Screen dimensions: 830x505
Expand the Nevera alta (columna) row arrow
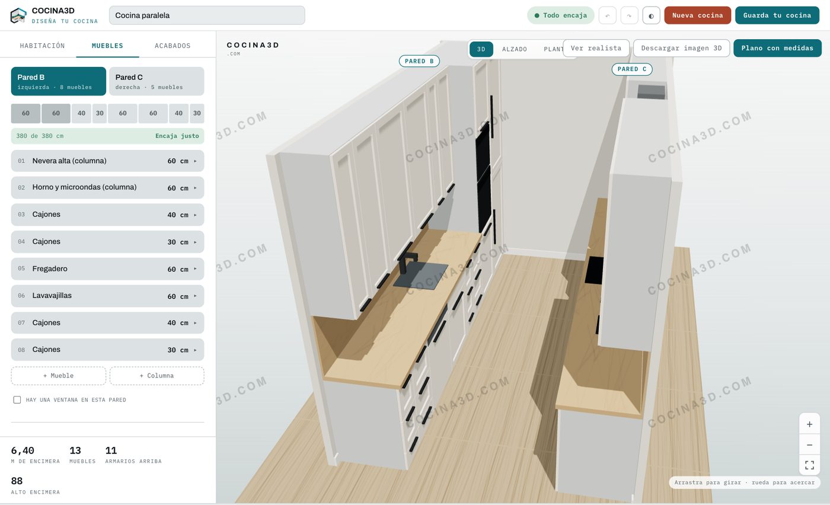point(195,161)
